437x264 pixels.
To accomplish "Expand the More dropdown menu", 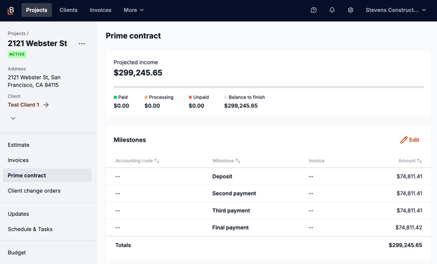I will [x=134, y=10].
